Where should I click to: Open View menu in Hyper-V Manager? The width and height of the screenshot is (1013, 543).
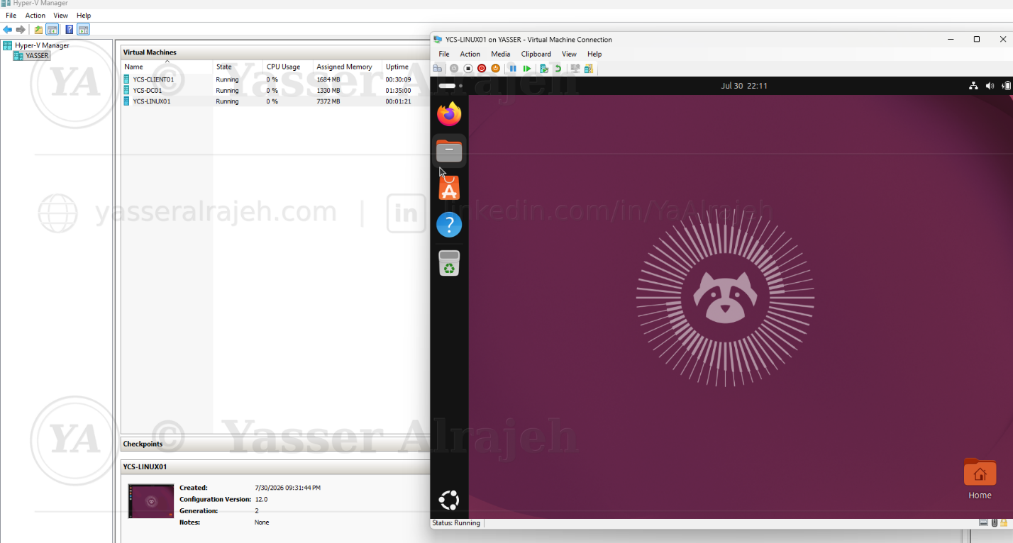tap(61, 16)
